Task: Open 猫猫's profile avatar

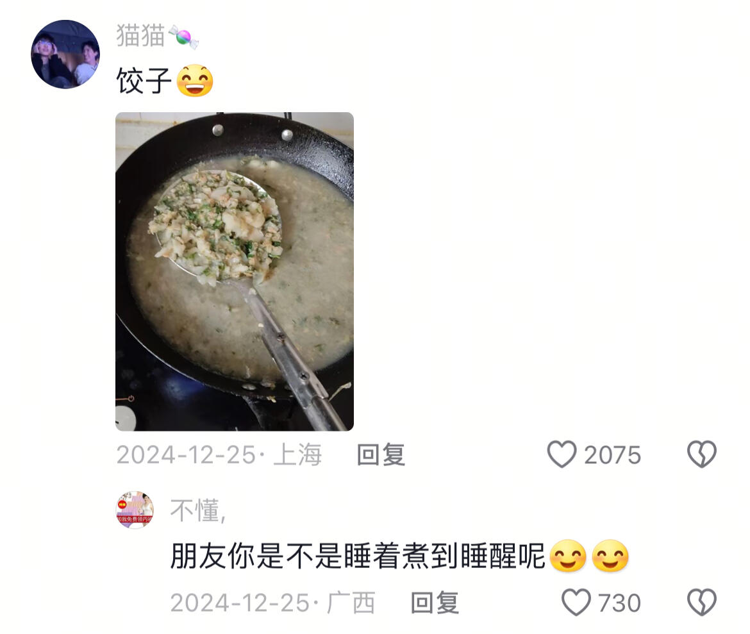Action: [x=65, y=54]
